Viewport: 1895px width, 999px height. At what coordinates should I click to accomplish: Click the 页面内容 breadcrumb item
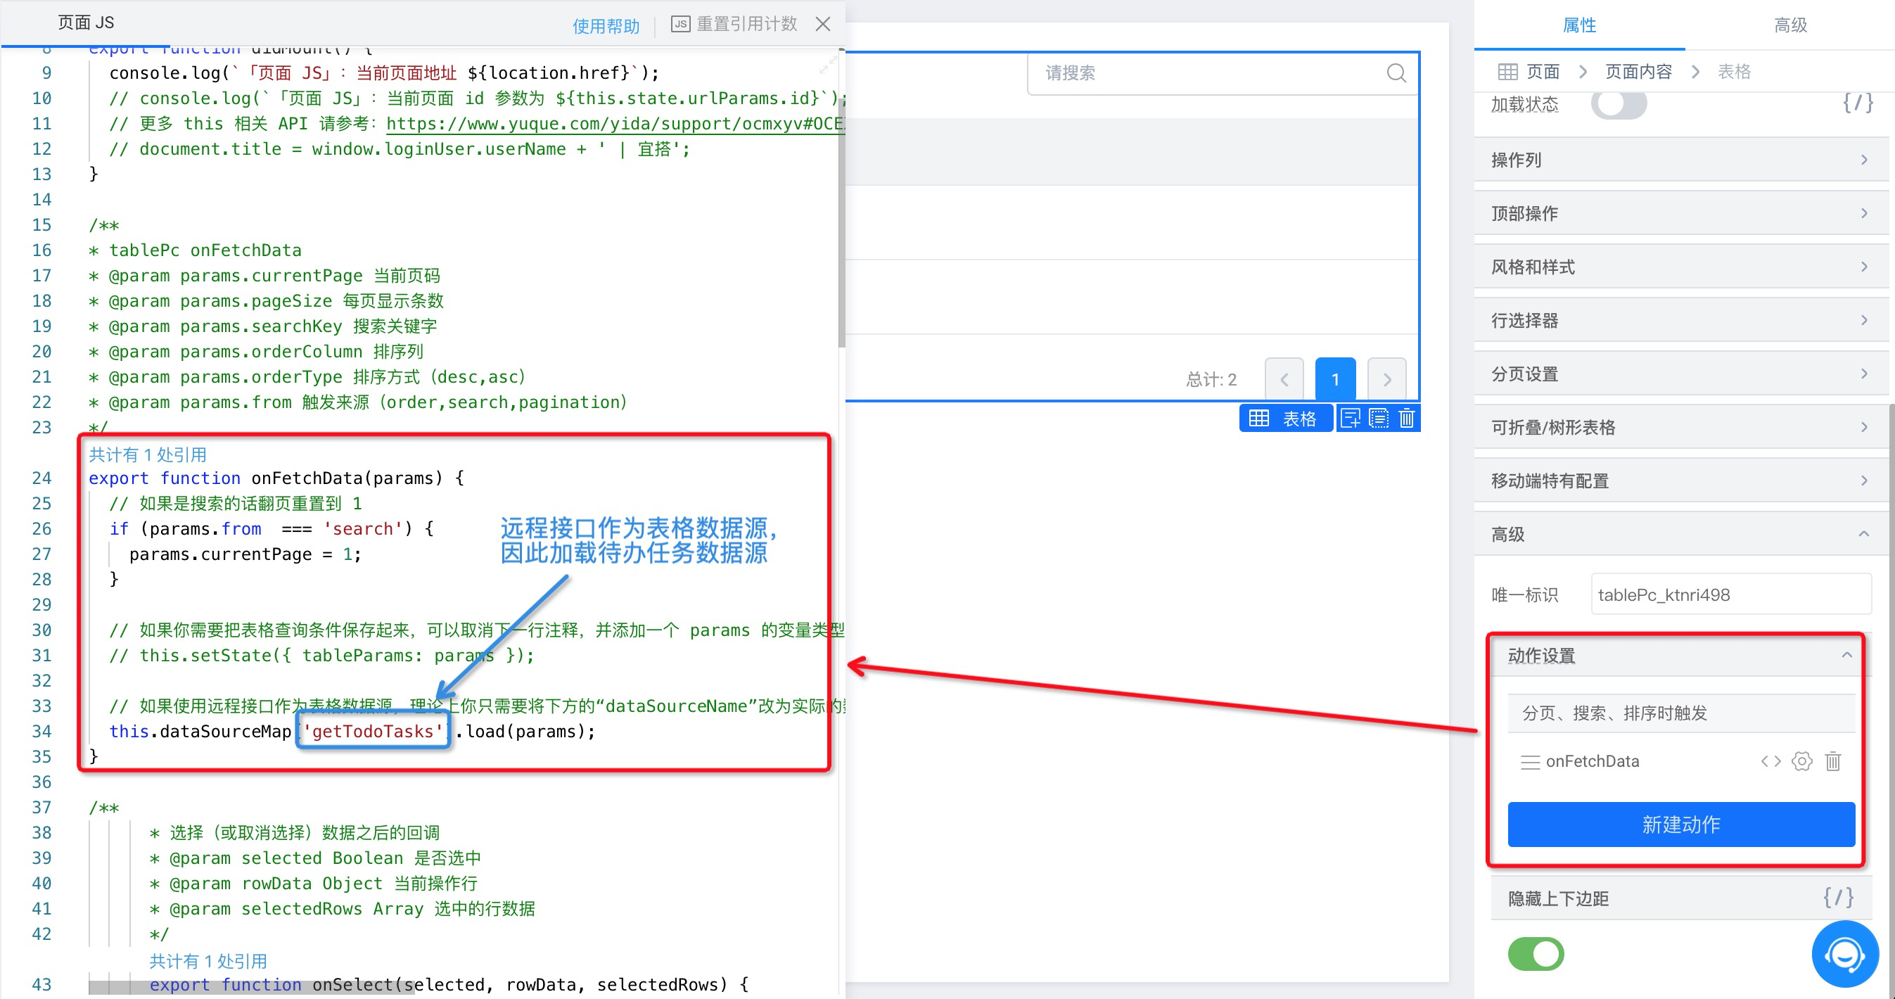point(1638,71)
